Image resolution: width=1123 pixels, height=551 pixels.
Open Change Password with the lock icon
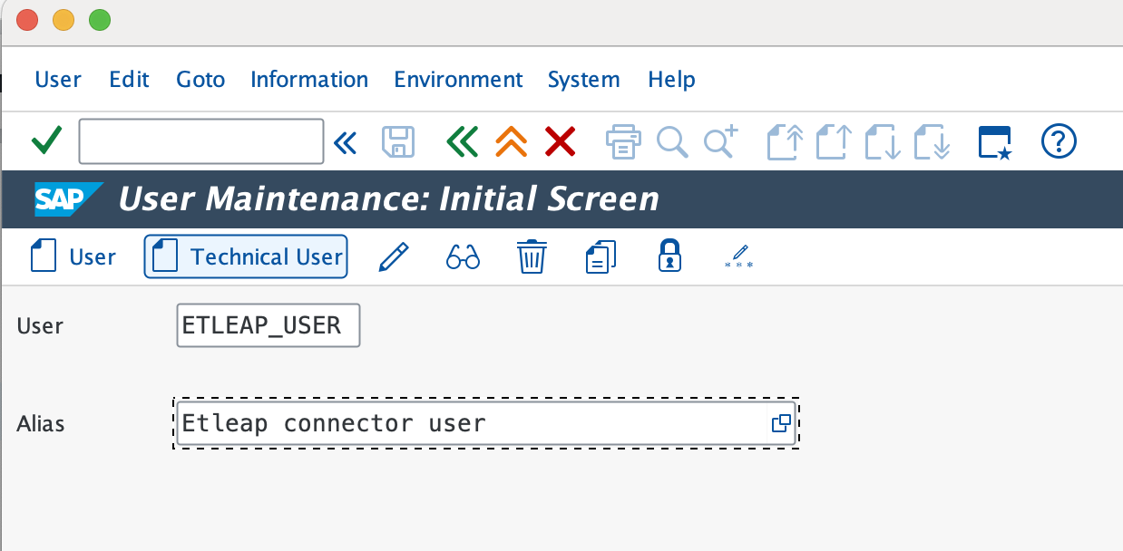(x=669, y=256)
